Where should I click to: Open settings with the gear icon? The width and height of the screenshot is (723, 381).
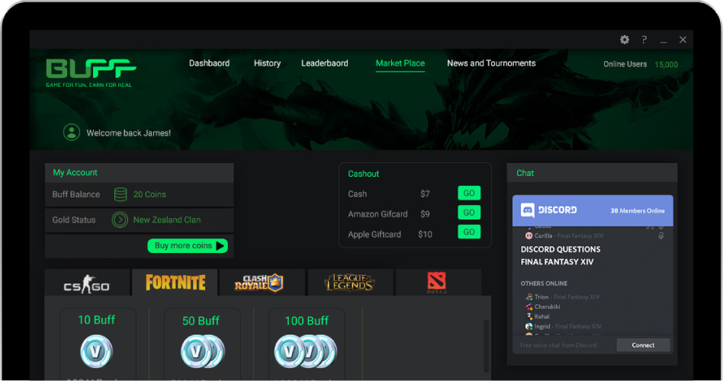coord(625,40)
